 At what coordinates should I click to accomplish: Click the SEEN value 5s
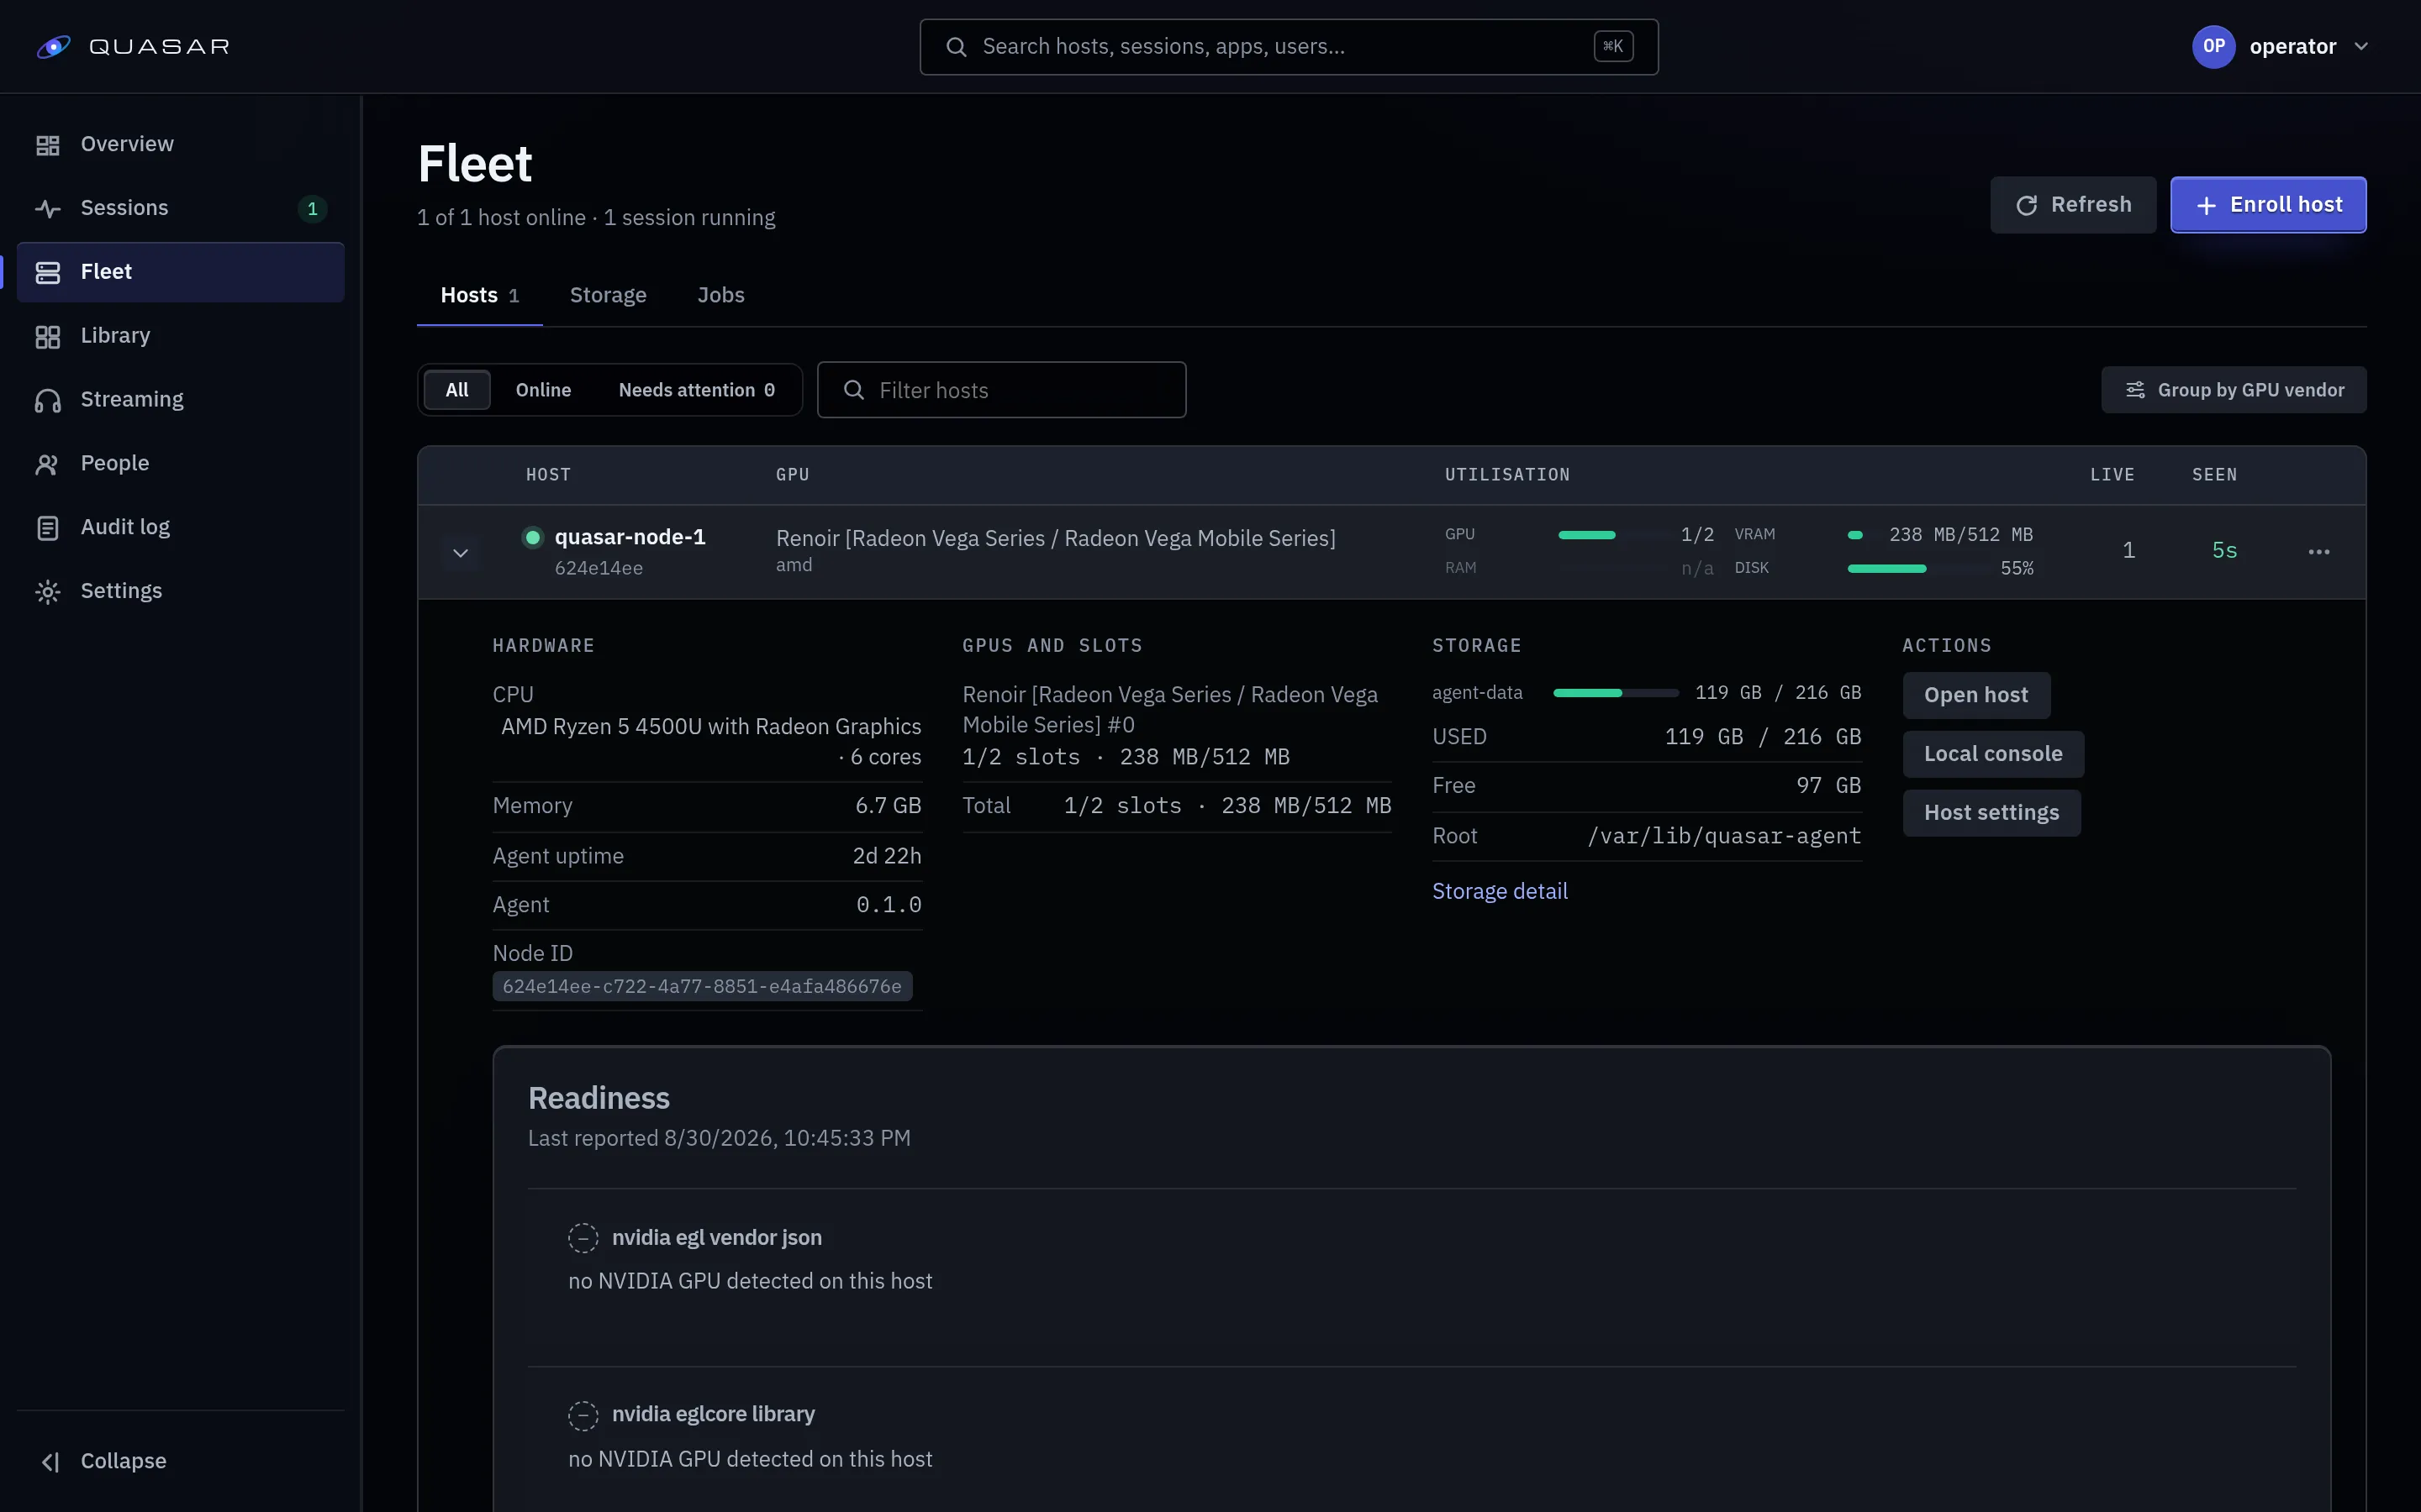(x=2224, y=551)
